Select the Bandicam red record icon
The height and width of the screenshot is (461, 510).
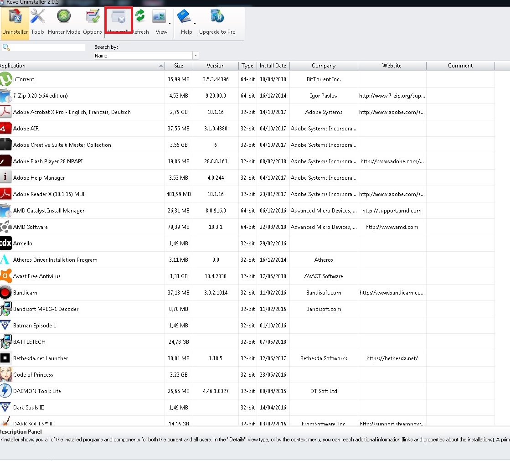point(6,293)
